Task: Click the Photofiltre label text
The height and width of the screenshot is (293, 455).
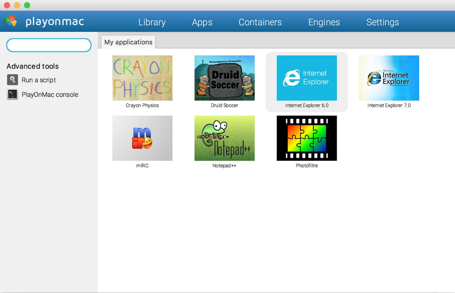Action: click(x=307, y=165)
